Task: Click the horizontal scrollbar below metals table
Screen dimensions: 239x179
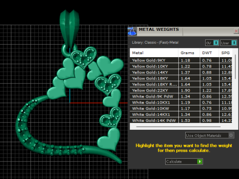Action: pyautogui.click(x=178, y=127)
